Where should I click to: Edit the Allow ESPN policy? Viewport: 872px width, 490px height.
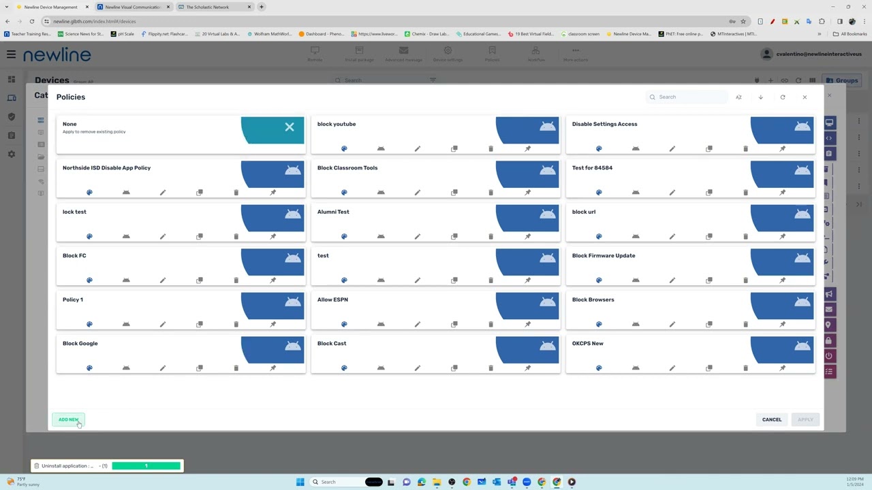[418, 324]
